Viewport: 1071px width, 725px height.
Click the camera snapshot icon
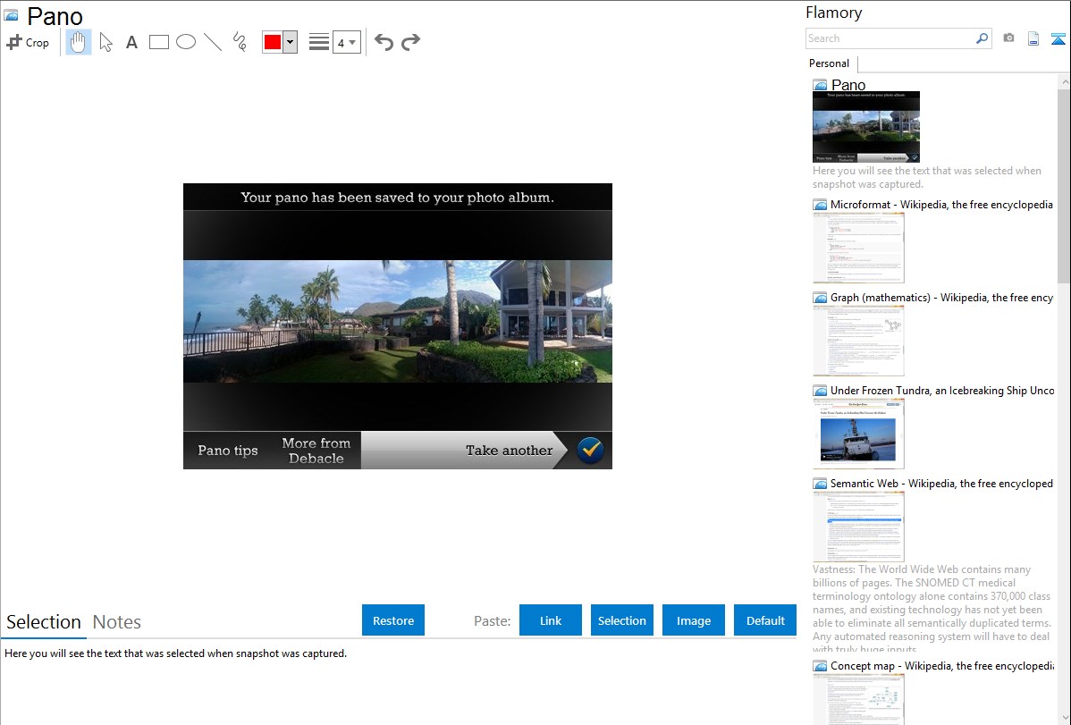[x=1008, y=38]
